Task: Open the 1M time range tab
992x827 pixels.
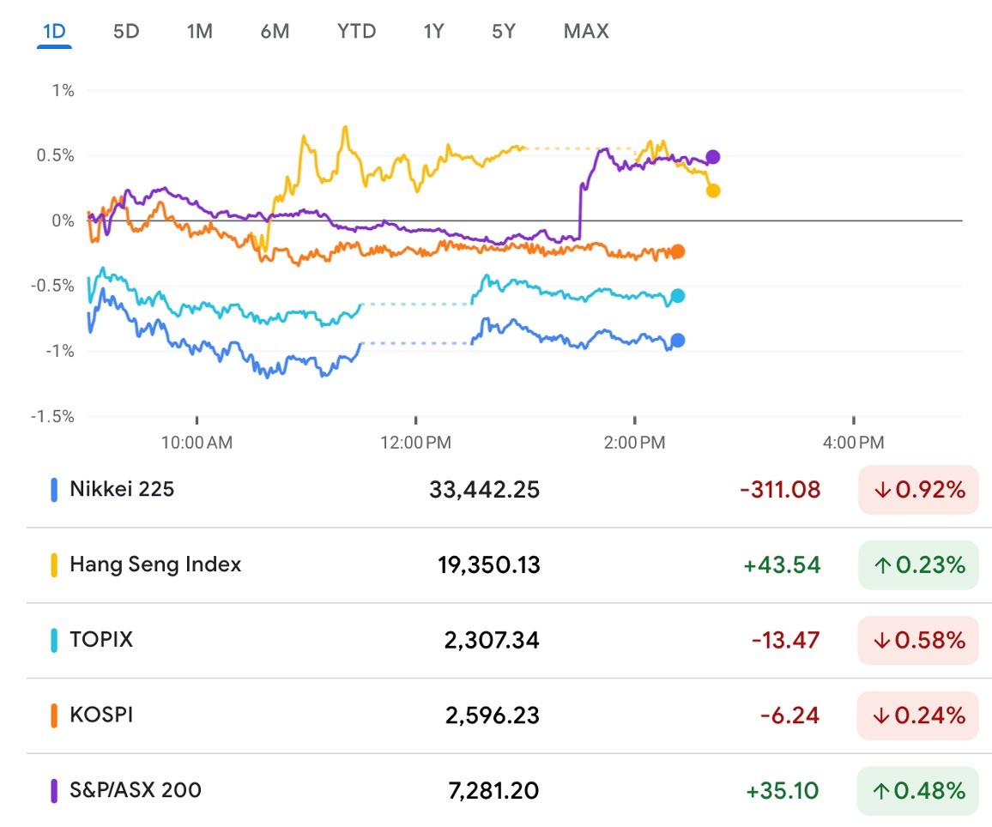Action: tap(200, 31)
